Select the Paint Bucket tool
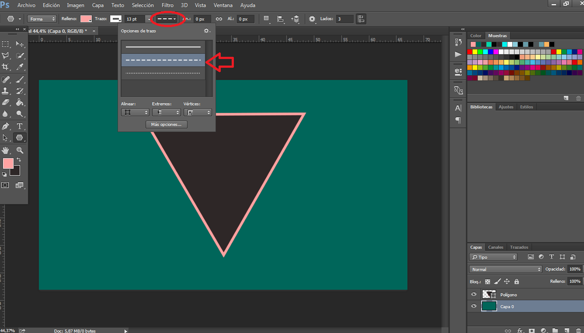The height and width of the screenshot is (333, 584). pos(20,103)
